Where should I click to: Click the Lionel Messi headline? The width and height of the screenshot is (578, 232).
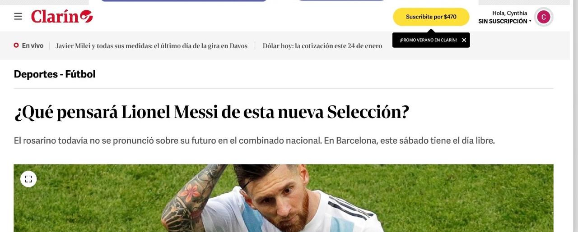click(211, 112)
